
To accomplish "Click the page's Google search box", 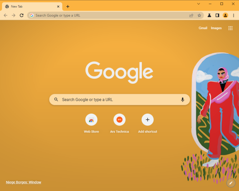I will coord(120,100).
